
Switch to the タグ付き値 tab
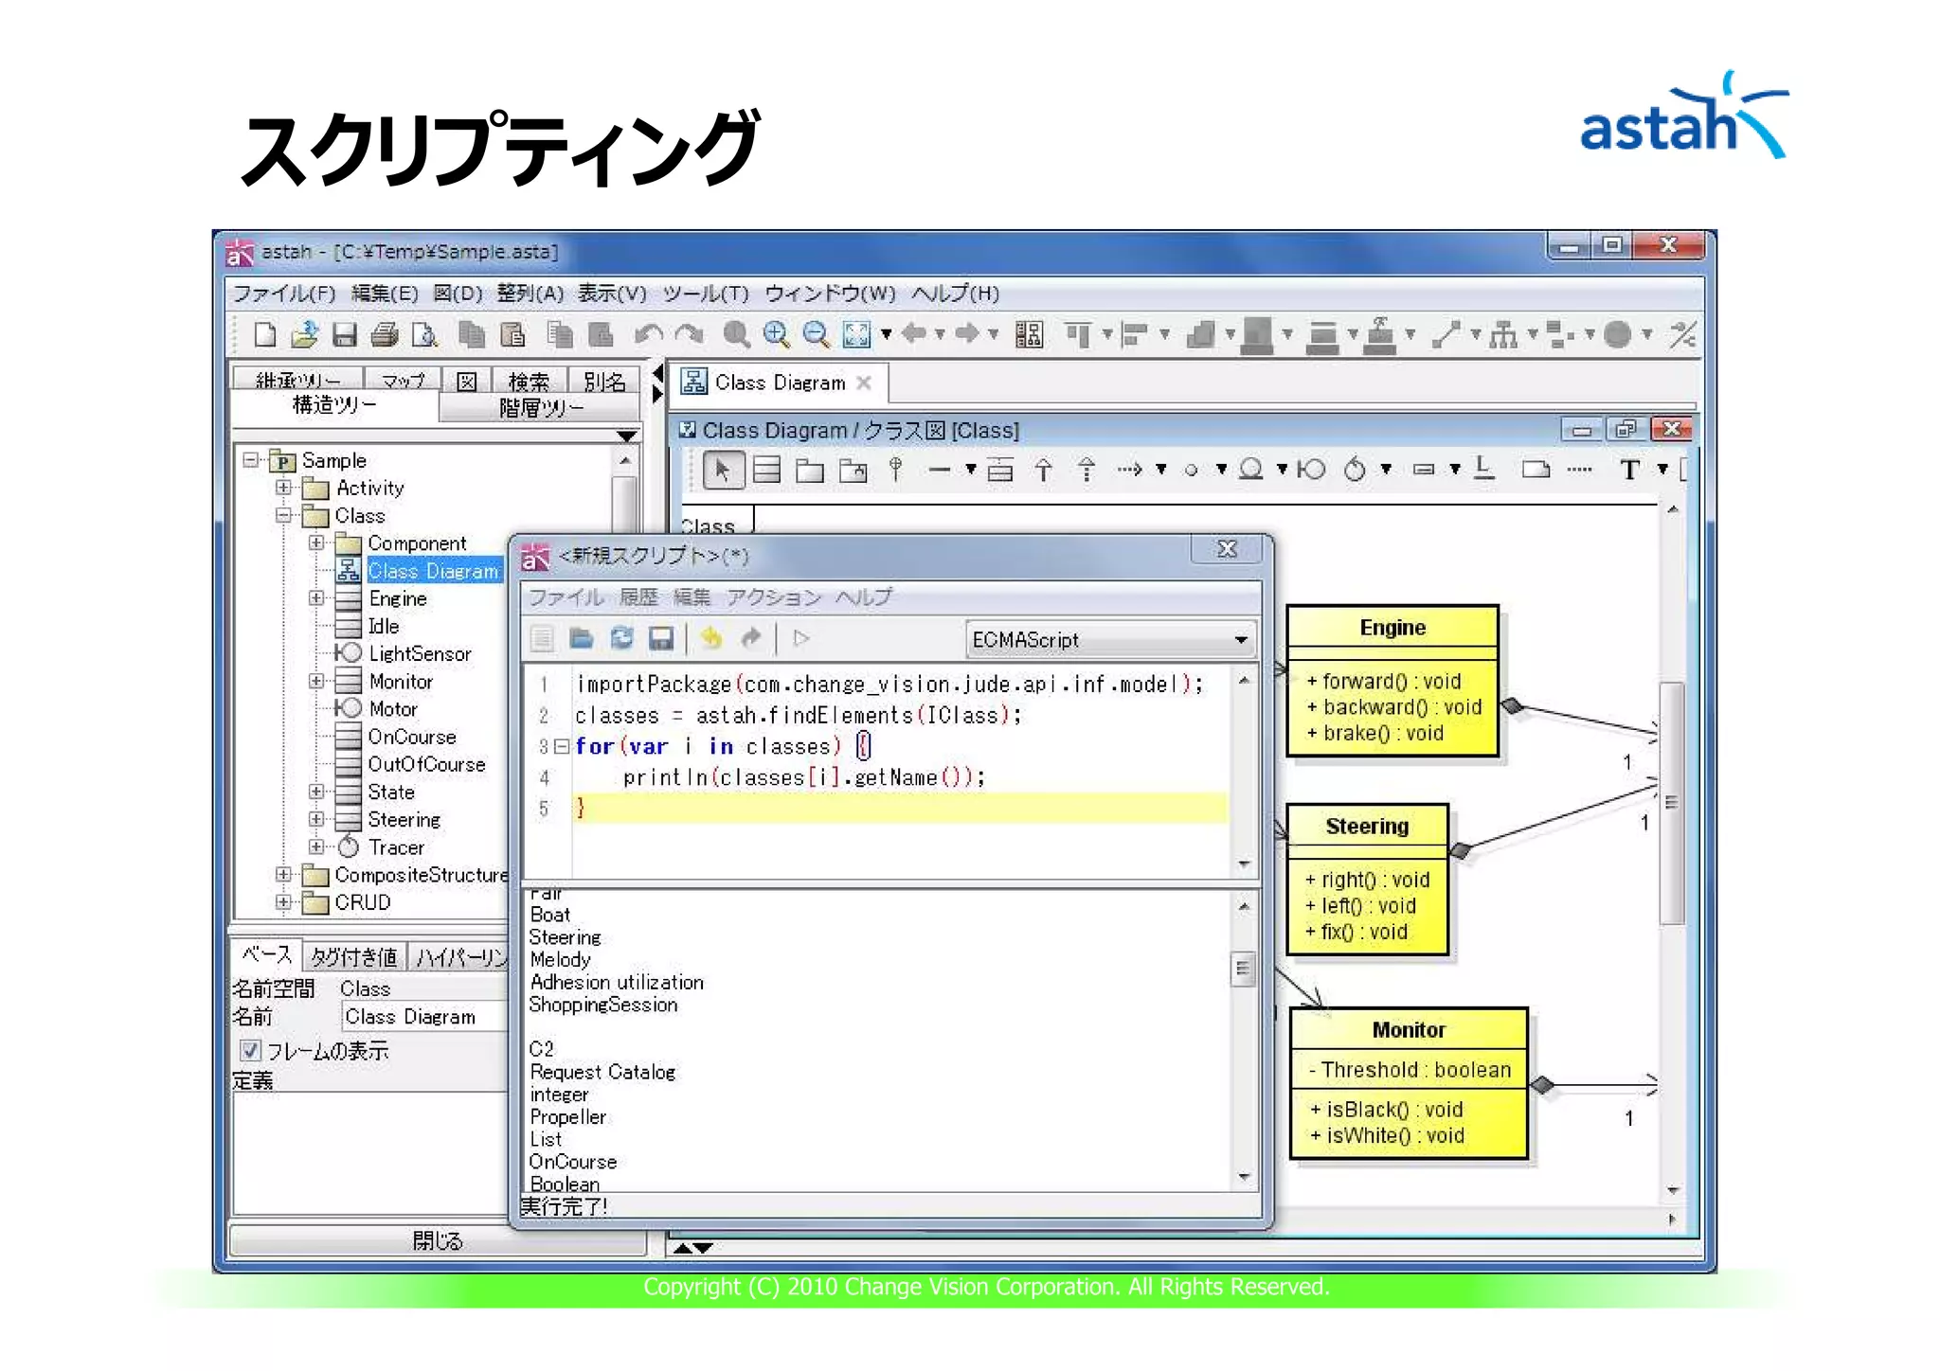355,957
